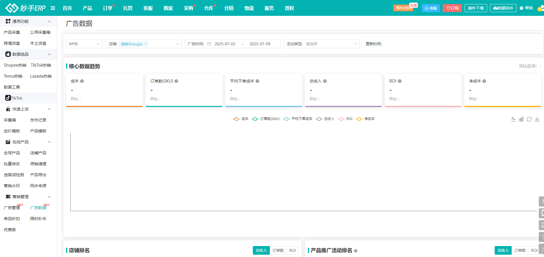This screenshot has width=544, height=257.
Task: Open the 物流 top menu
Action: coord(249,8)
